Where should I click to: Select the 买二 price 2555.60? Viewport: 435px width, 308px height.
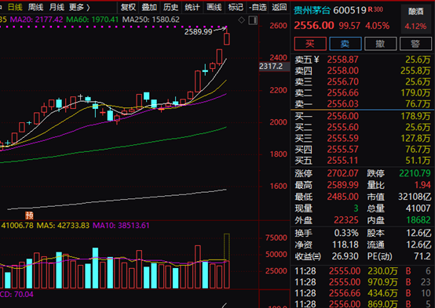click(342, 127)
